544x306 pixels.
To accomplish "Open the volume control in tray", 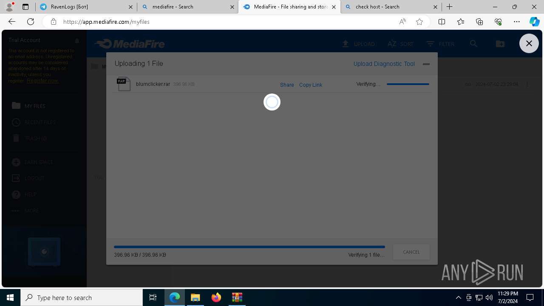I will [489, 297].
